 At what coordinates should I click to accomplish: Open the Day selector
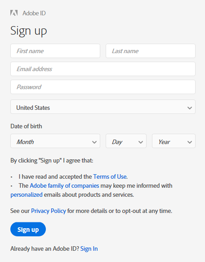[x=126, y=141]
